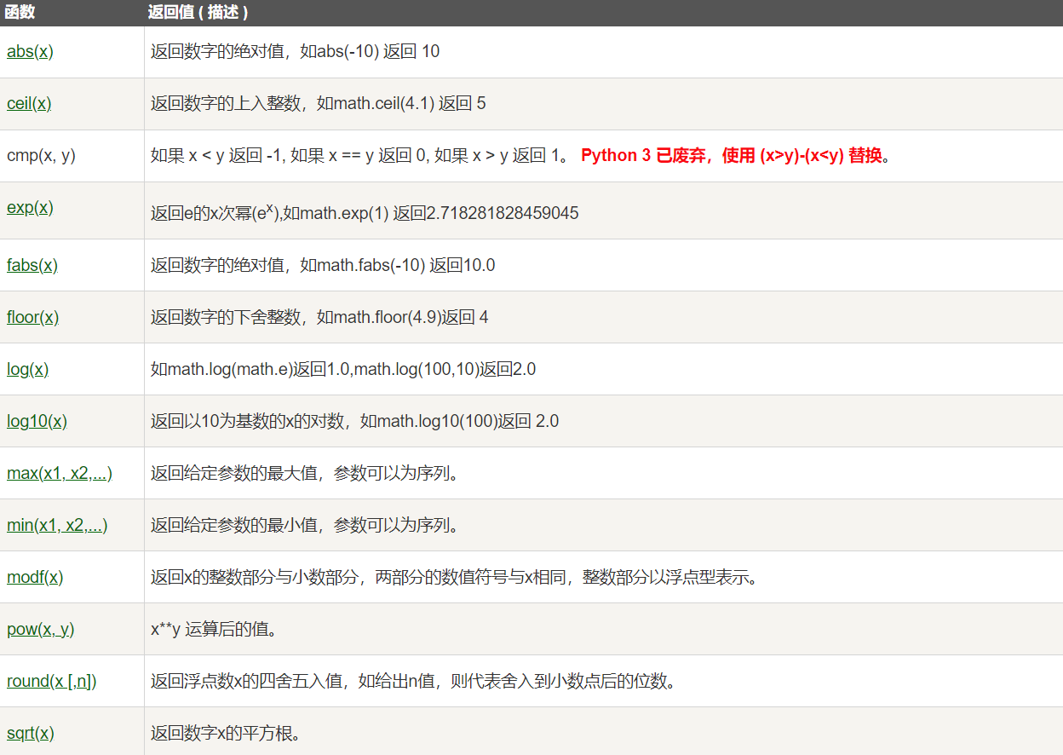Open the ceil(x) function link

click(29, 103)
